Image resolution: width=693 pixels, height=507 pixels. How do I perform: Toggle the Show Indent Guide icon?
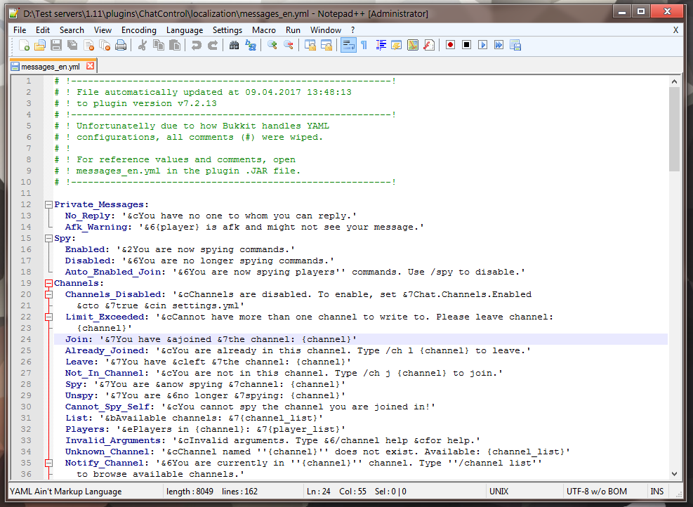(x=381, y=45)
